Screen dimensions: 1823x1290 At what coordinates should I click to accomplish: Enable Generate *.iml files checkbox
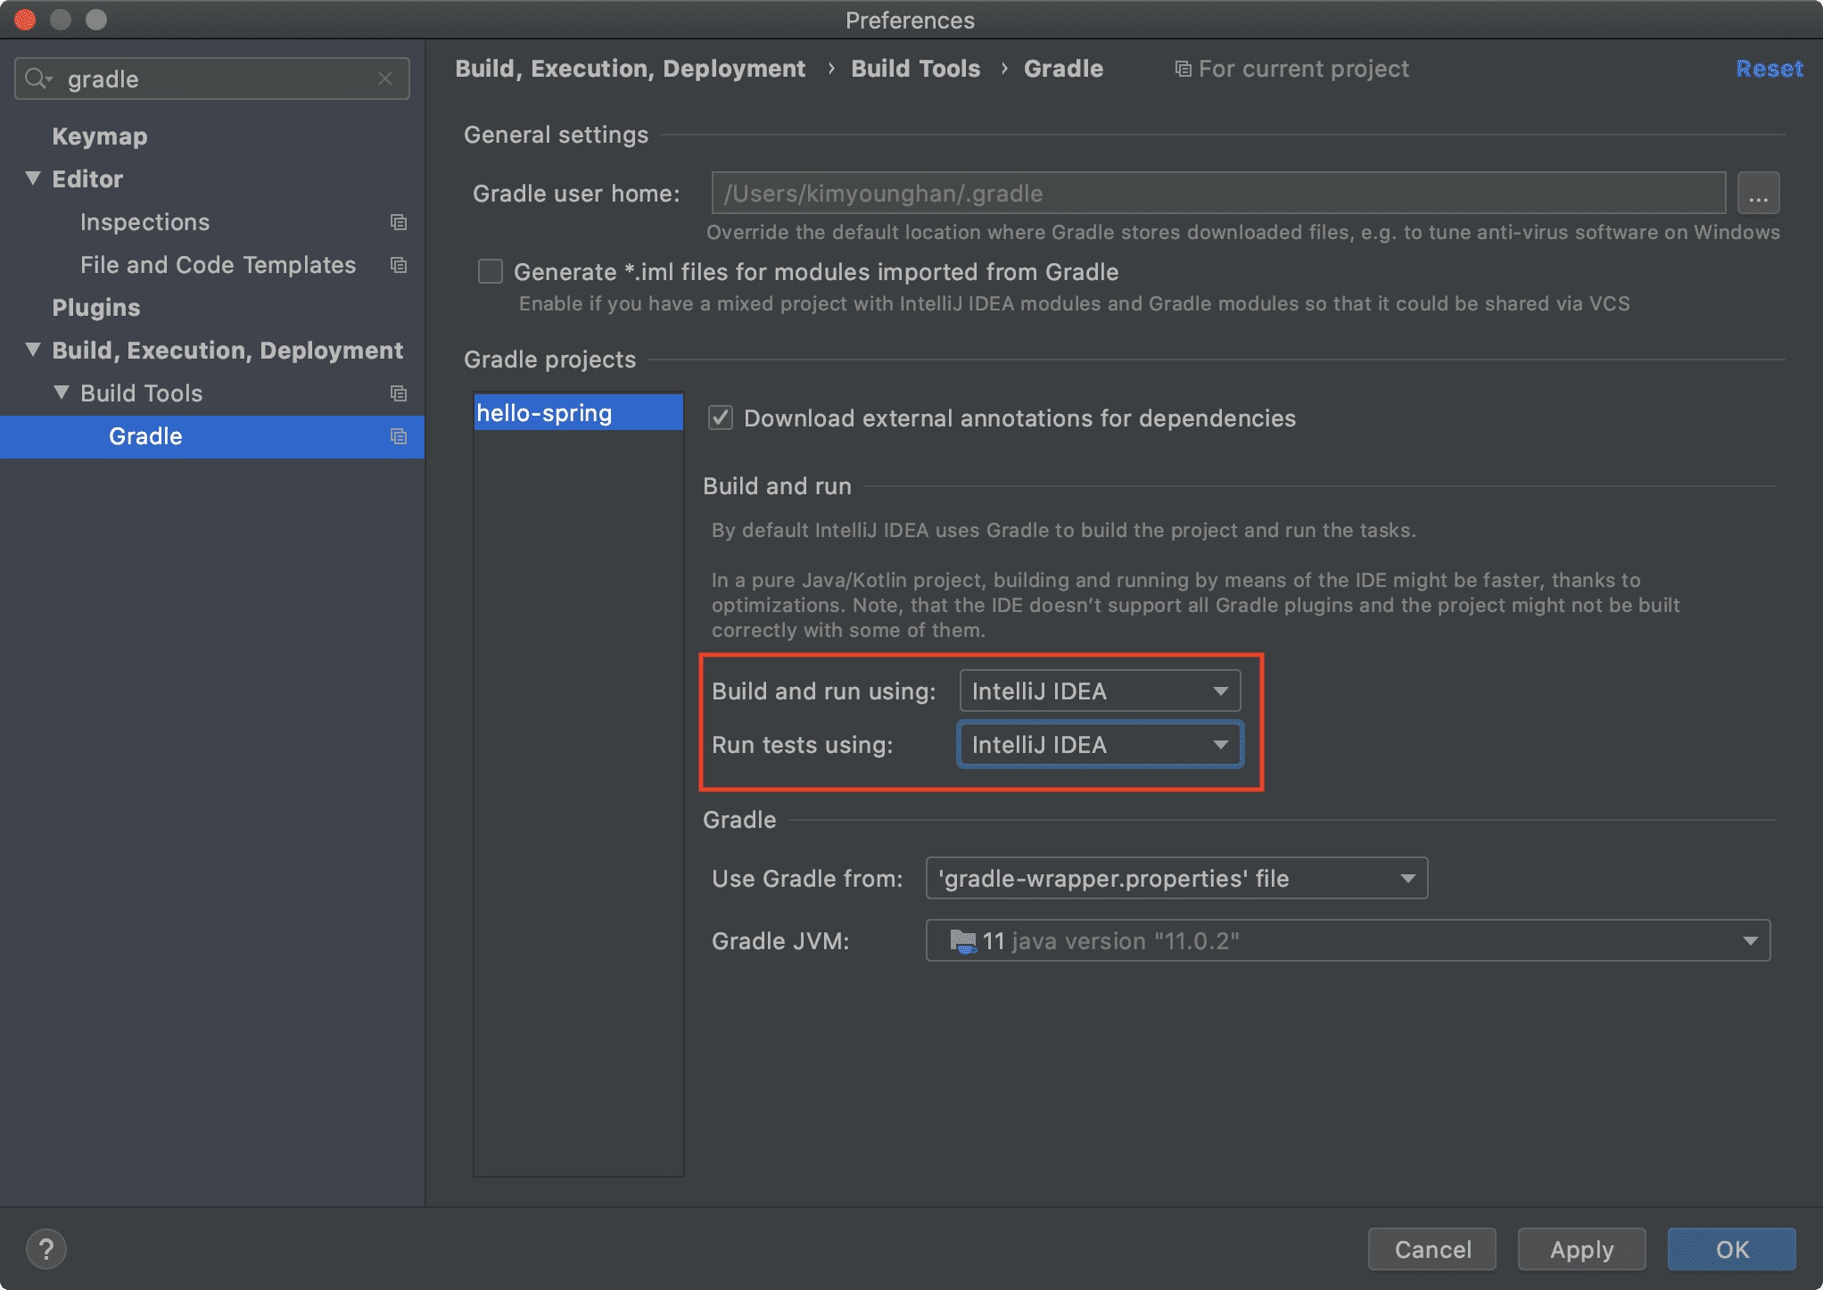(491, 271)
